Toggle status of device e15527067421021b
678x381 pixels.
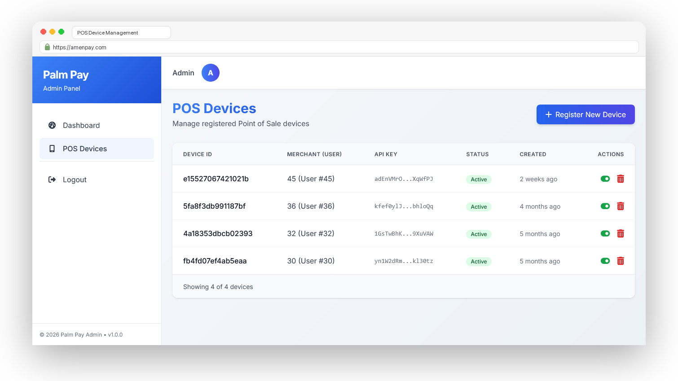[605, 179]
